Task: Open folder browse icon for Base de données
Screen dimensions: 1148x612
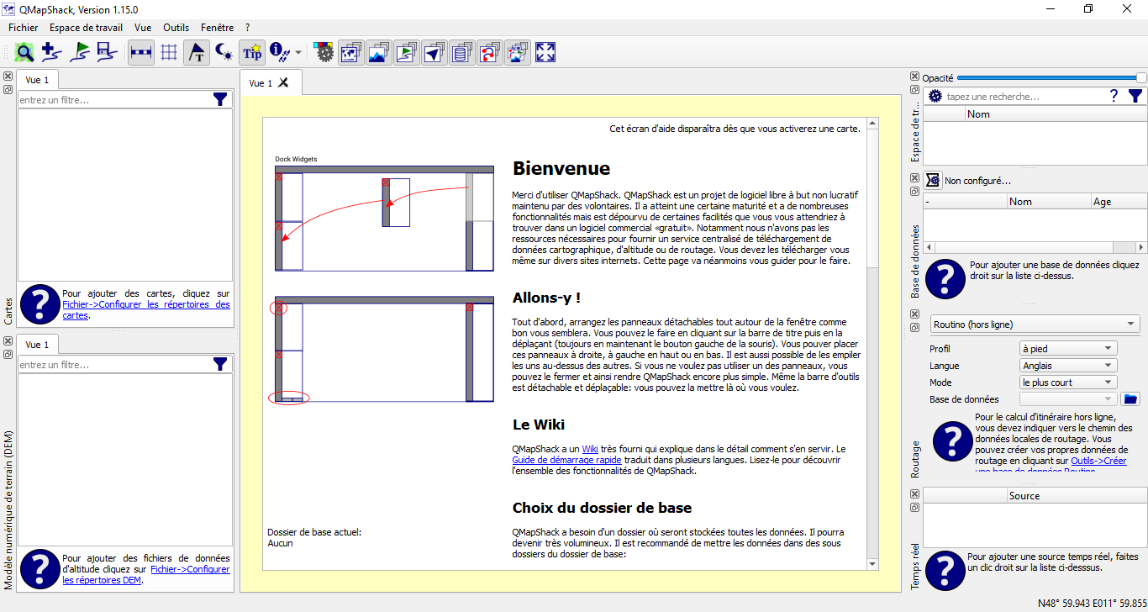Action: (1130, 398)
